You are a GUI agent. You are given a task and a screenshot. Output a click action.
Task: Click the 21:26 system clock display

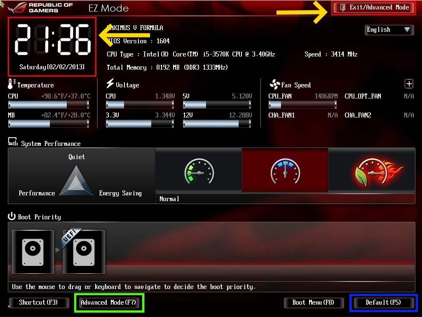click(x=52, y=40)
